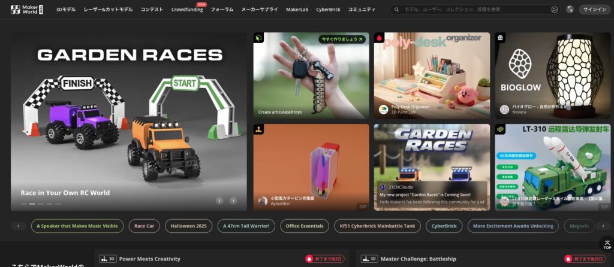This screenshot has height=267, width=614.
Task: Click the search input field
Action: [x=474, y=10]
